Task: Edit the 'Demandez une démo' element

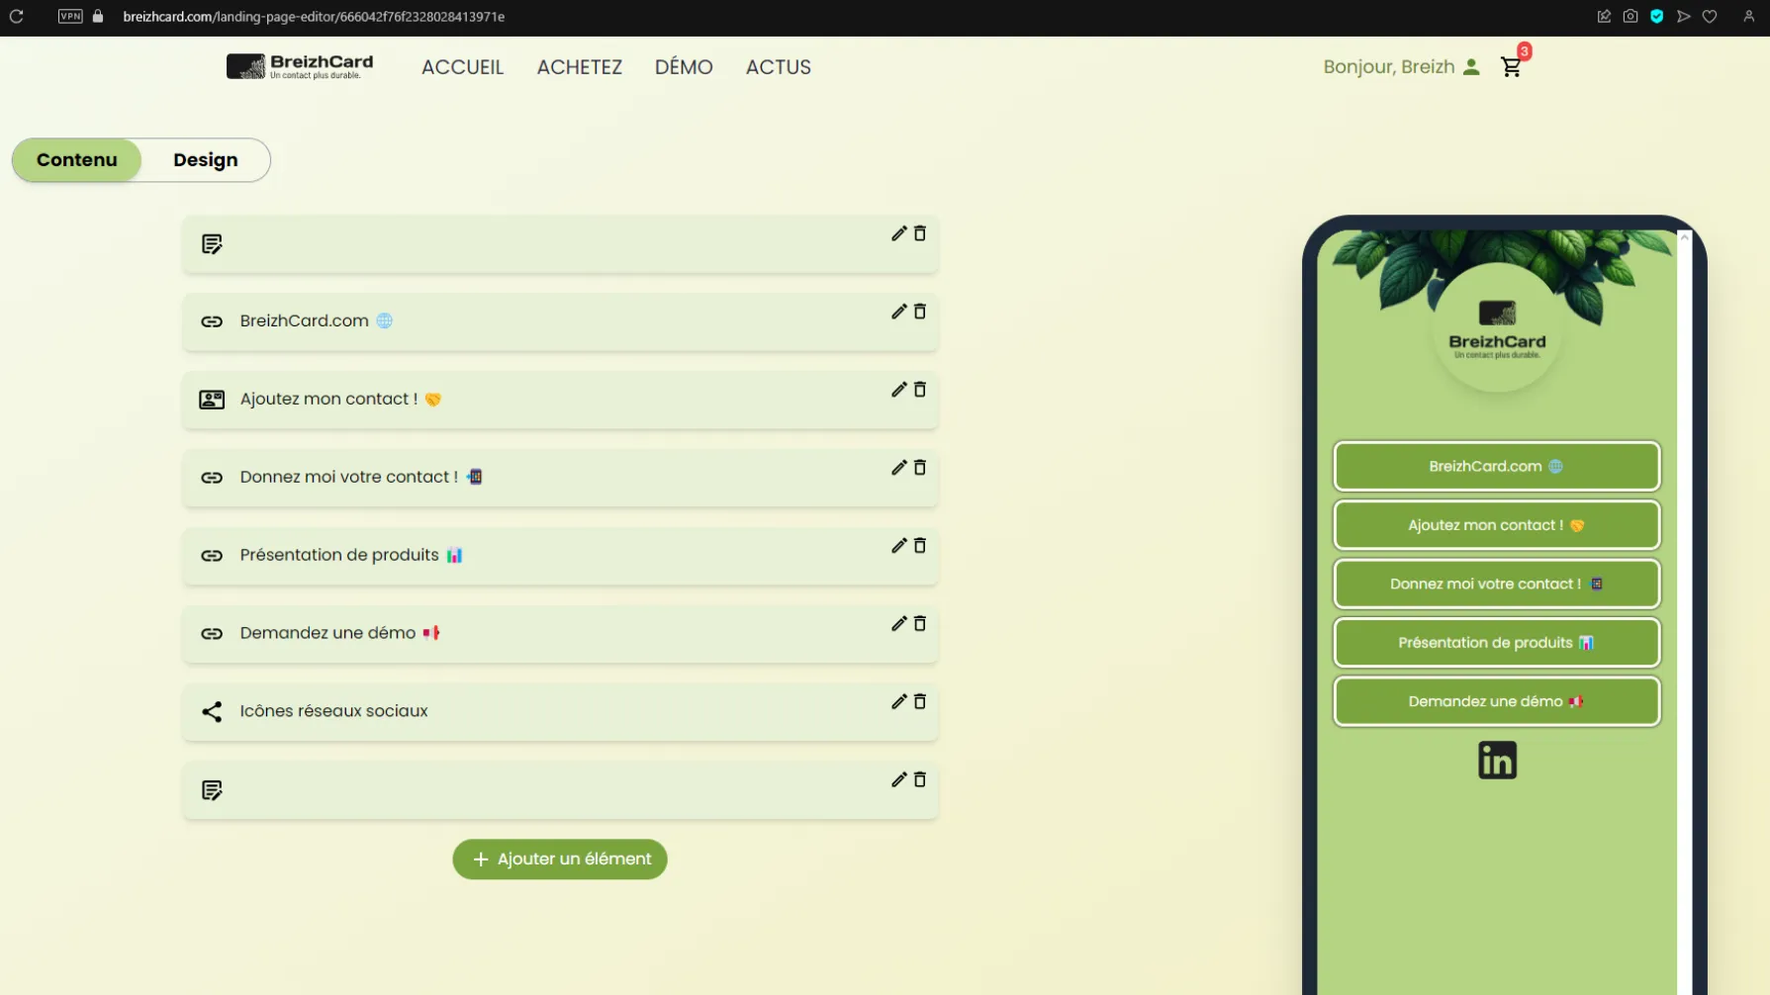Action: [x=898, y=624]
